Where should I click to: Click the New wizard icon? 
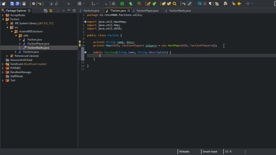(x=3, y=3)
